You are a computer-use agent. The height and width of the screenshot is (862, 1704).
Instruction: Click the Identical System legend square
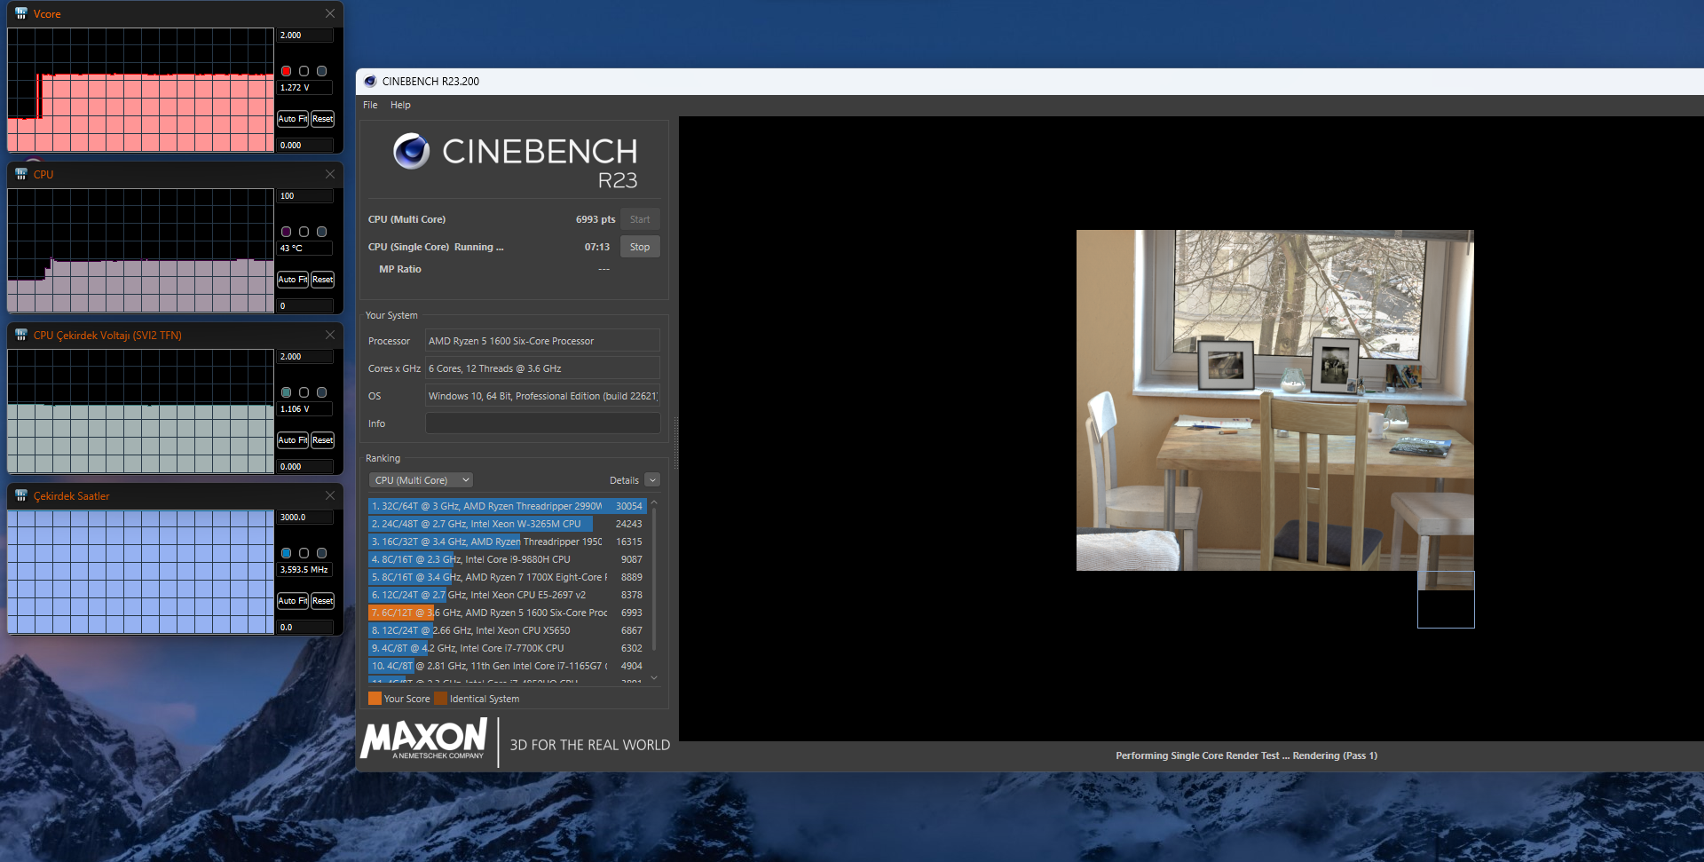click(x=440, y=699)
